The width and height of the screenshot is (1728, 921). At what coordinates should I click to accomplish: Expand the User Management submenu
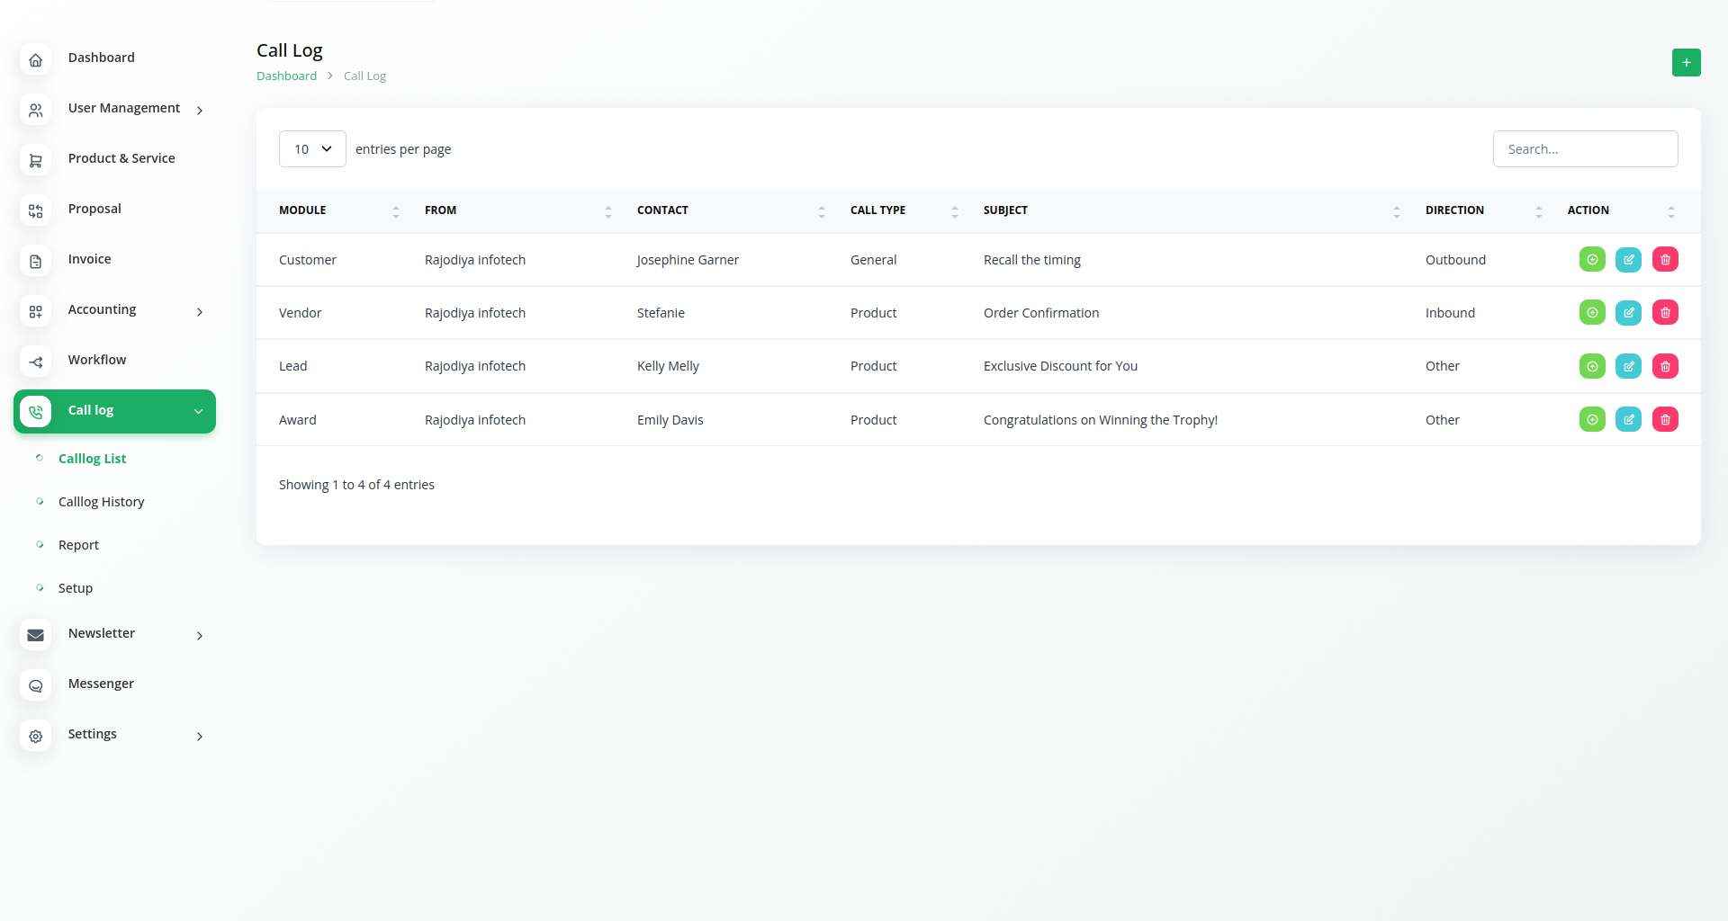[199, 110]
